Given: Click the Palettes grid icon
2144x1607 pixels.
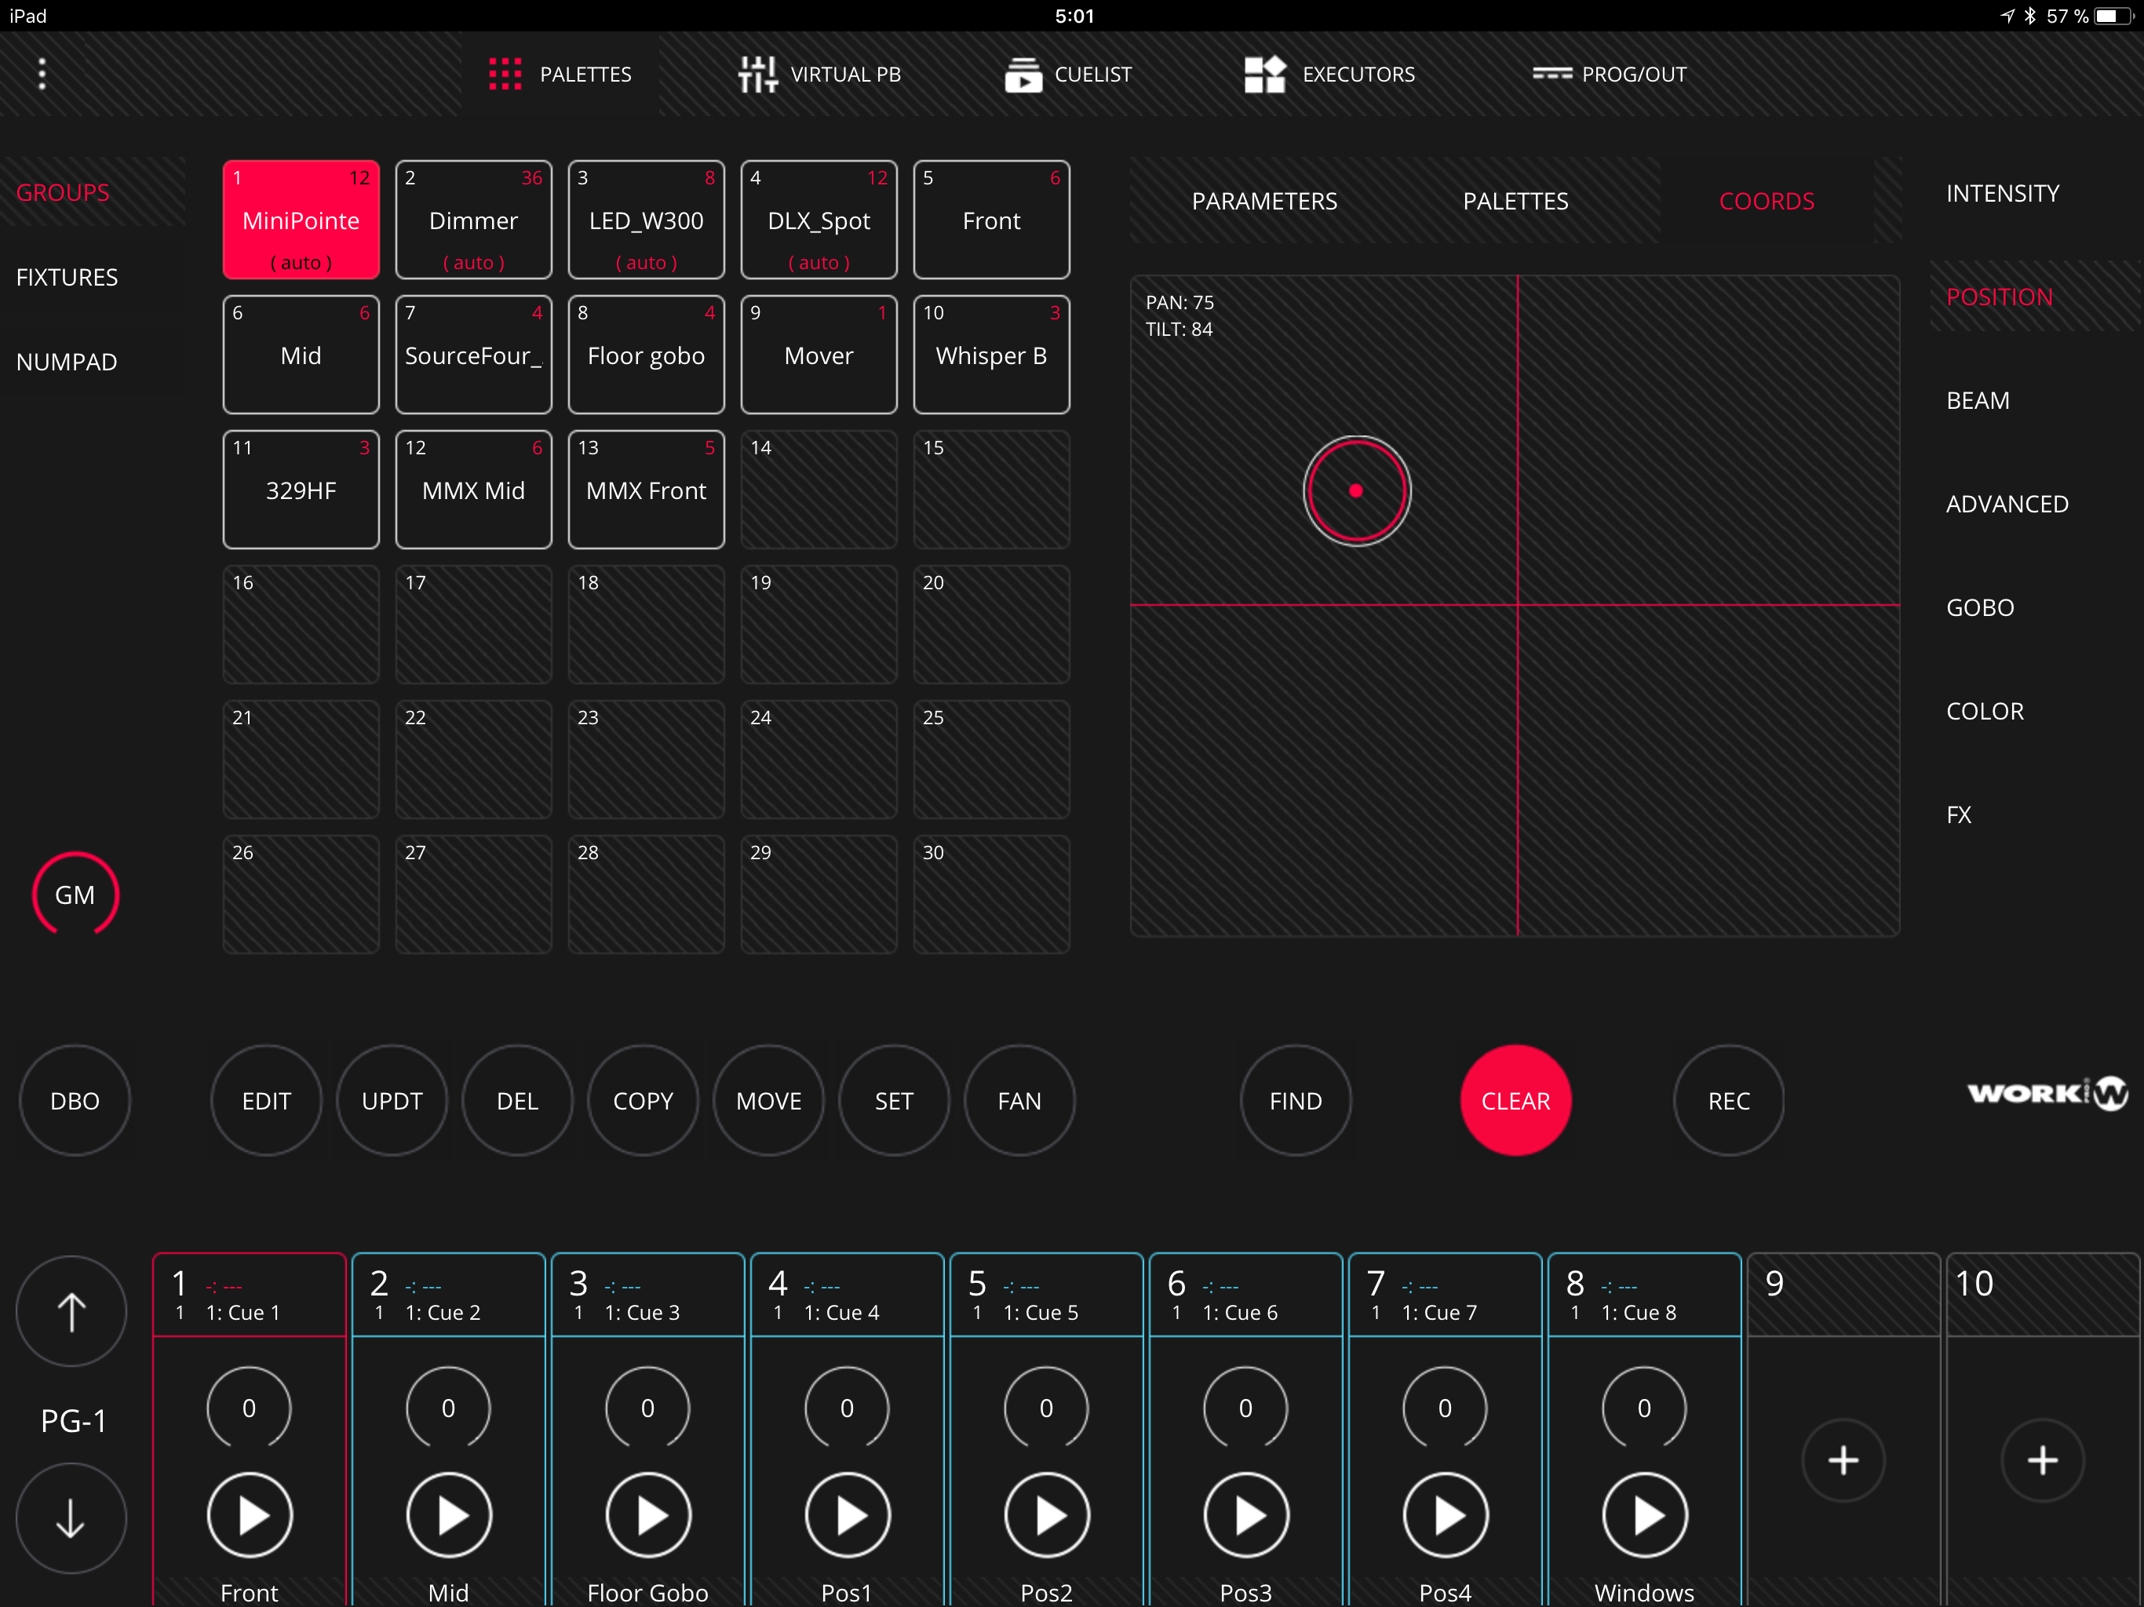Looking at the screenshot, I should pos(505,74).
